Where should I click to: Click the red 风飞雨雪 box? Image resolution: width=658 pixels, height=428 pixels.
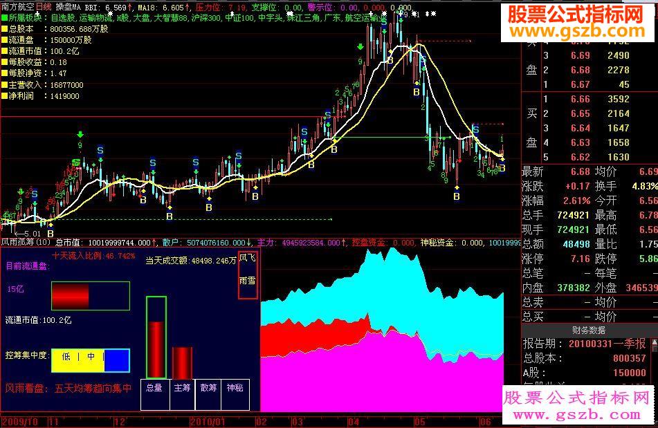[x=248, y=275]
